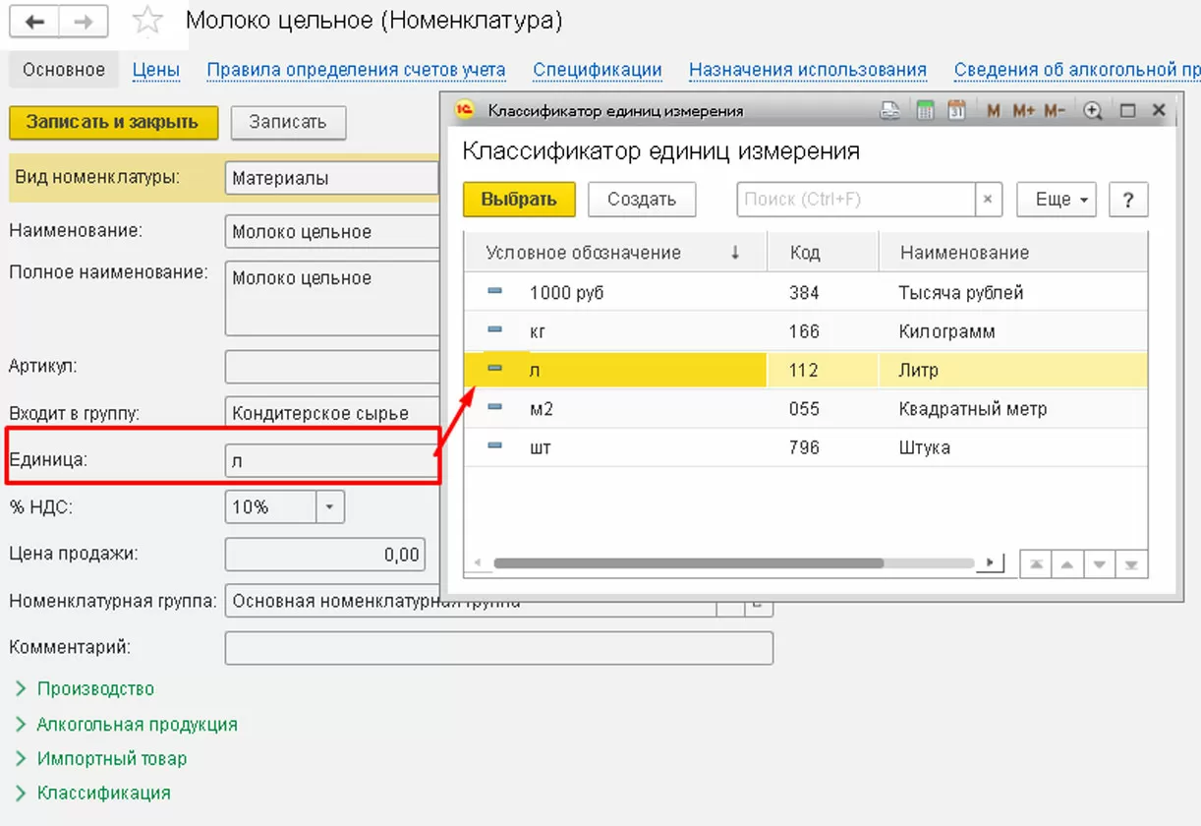Viewport: 1201px width, 826px height.
Task: Click the row icon next to м2
Action: pos(495,408)
